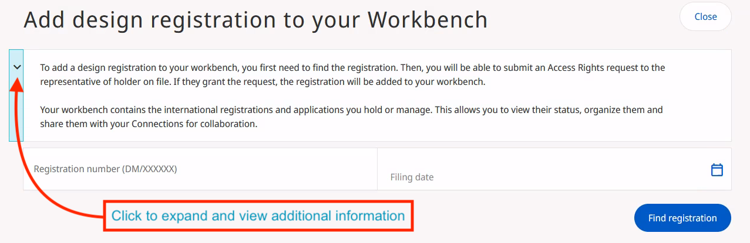Close the Add design registration dialog

705,16
